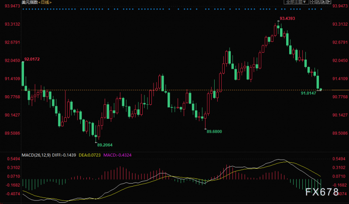Click the 美元指数 chart title
Screen dimensions: 349x204
(x=30, y=2)
